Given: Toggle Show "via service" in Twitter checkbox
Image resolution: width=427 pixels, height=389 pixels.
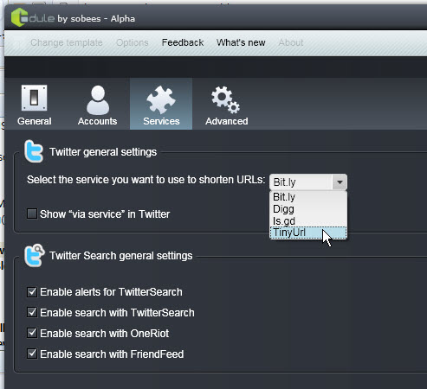Looking at the screenshot, I should pyautogui.click(x=32, y=214).
